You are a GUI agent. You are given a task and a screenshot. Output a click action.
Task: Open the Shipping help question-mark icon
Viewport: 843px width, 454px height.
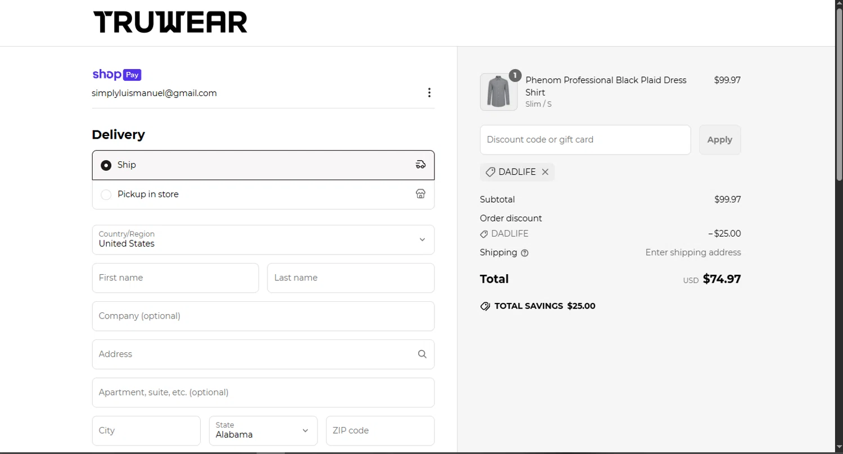[x=524, y=253]
